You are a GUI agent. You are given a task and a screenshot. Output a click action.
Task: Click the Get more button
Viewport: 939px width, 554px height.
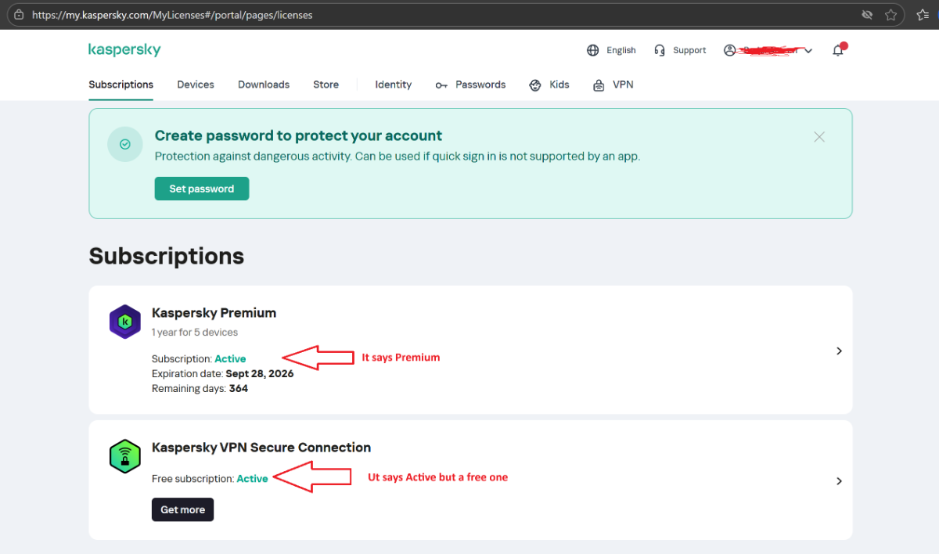[182, 509]
